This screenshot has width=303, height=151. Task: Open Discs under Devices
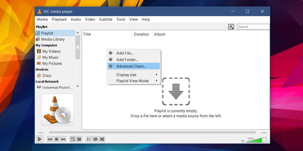[55, 76]
